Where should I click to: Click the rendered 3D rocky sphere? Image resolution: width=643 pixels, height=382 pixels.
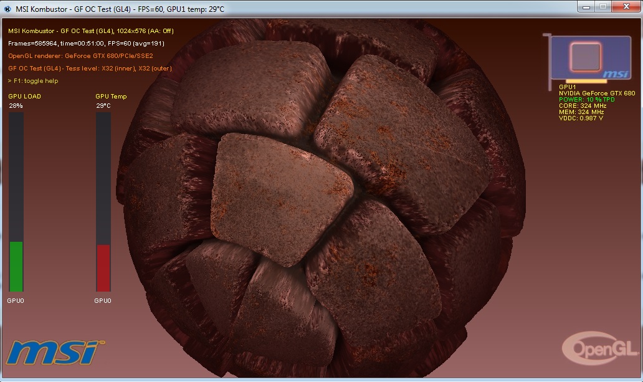click(x=324, y=206)
